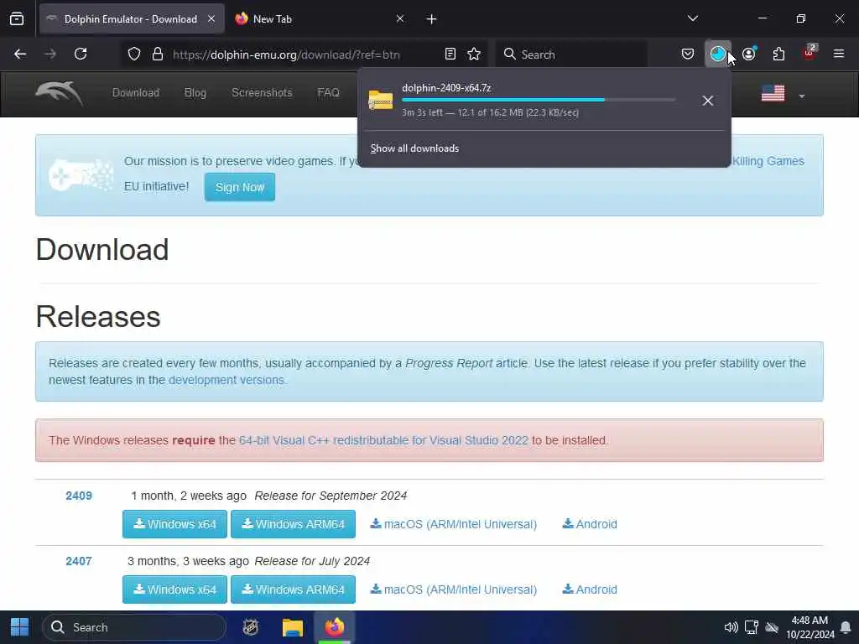Open the Download nav item
The height and width of the screenshot is (644, 859).
pyautogui.click(x=136, y=92)
